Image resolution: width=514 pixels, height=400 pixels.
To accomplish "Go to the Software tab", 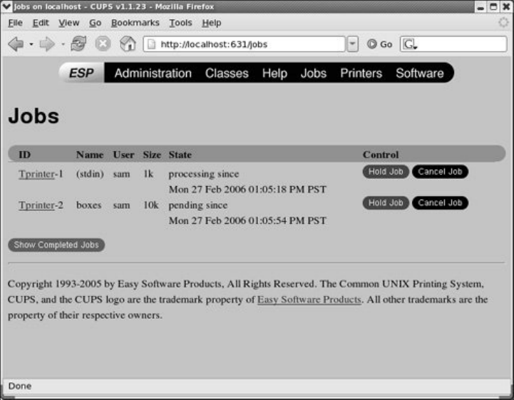I will pyautogui.click(x=420, y=73).
